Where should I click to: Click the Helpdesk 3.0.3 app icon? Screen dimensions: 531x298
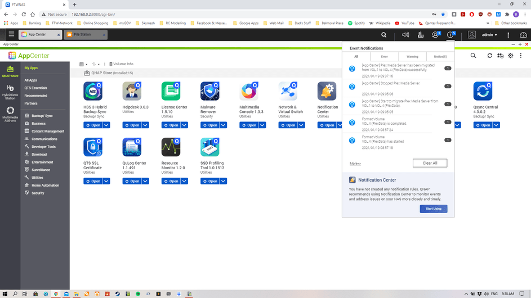(132, 91)
